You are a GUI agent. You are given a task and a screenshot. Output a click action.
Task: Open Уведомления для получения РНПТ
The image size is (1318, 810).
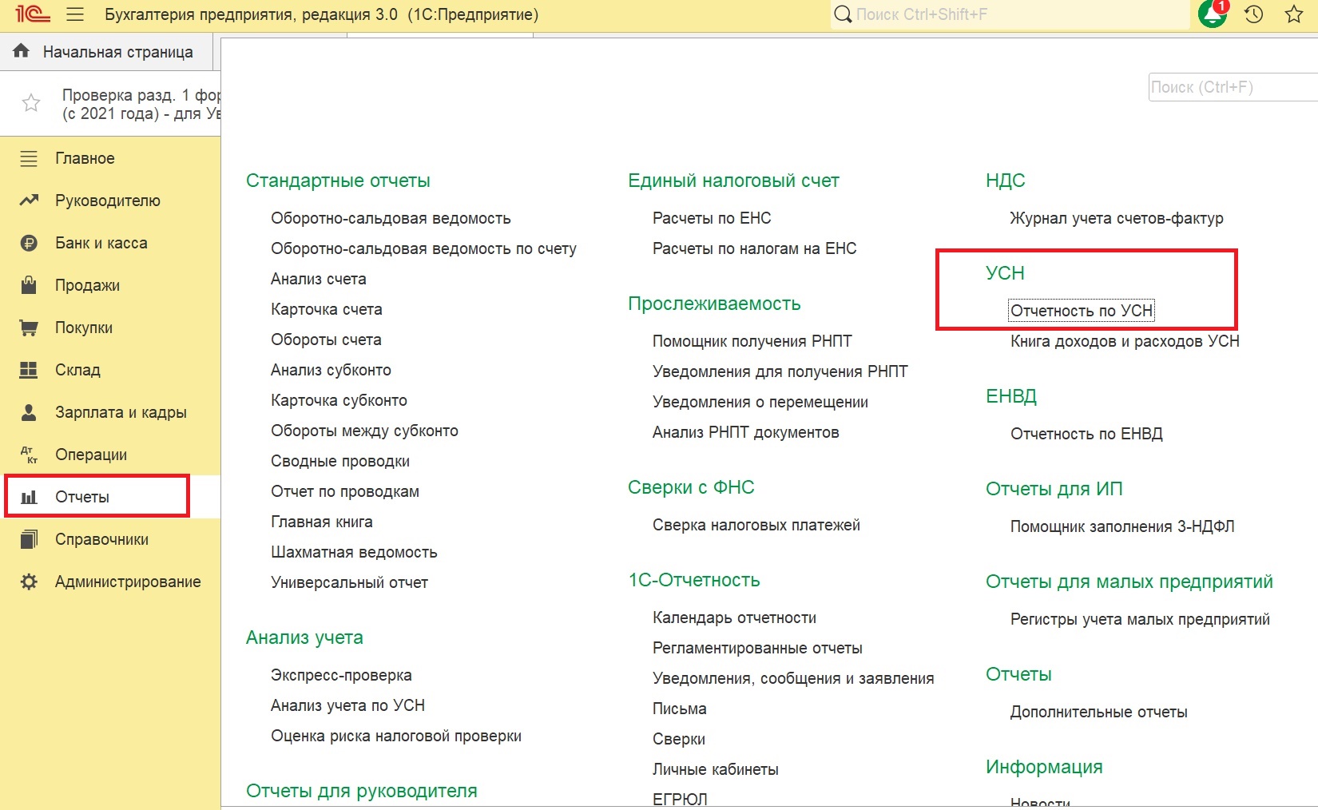[x=780, y=371]
